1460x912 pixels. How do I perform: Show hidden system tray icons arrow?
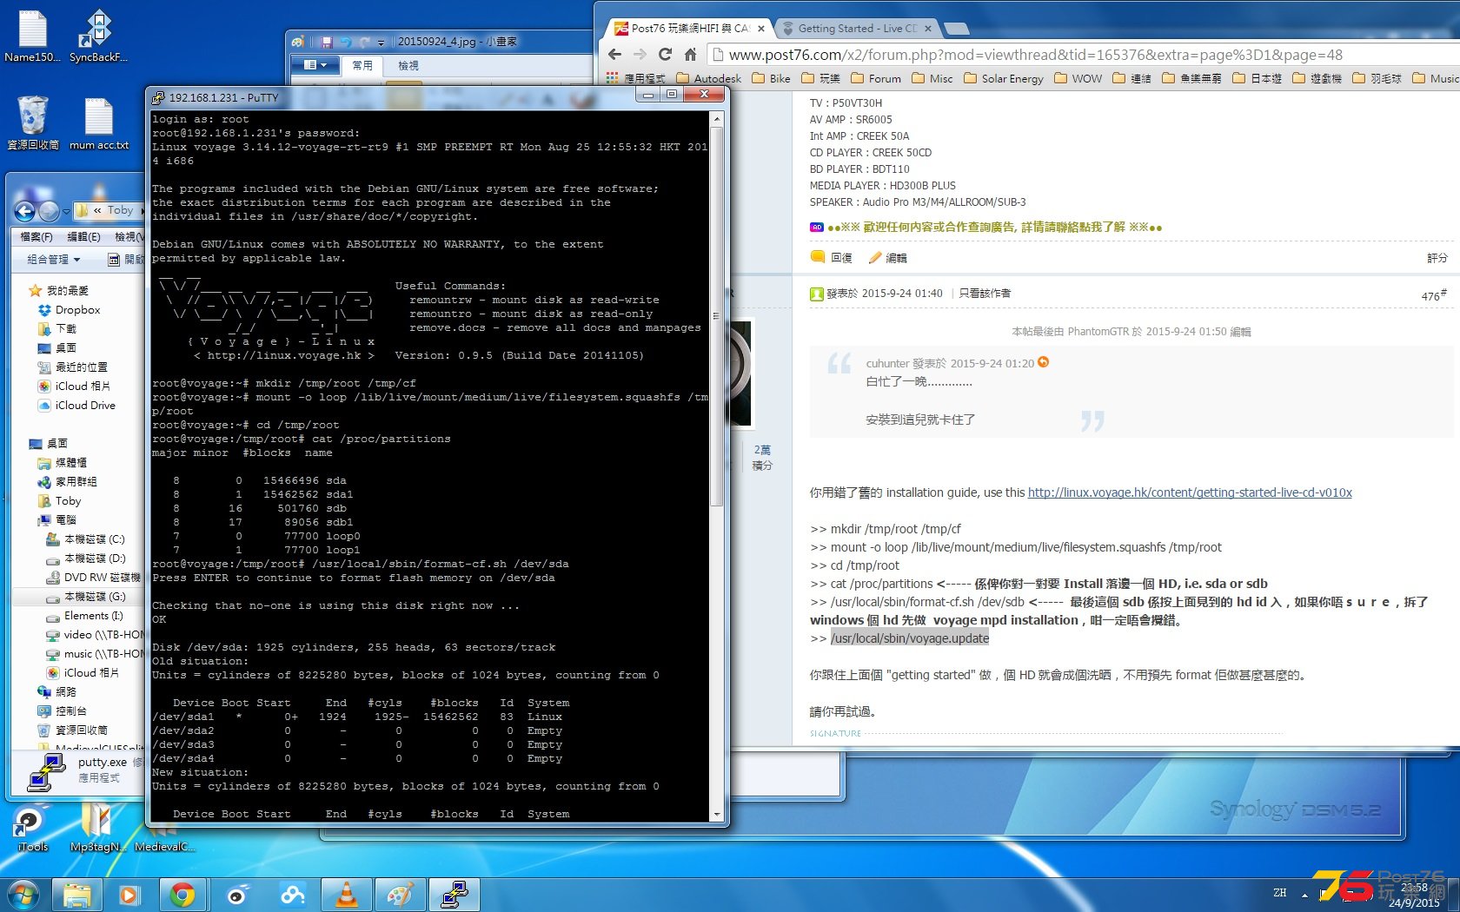[x=1304, y=894]
